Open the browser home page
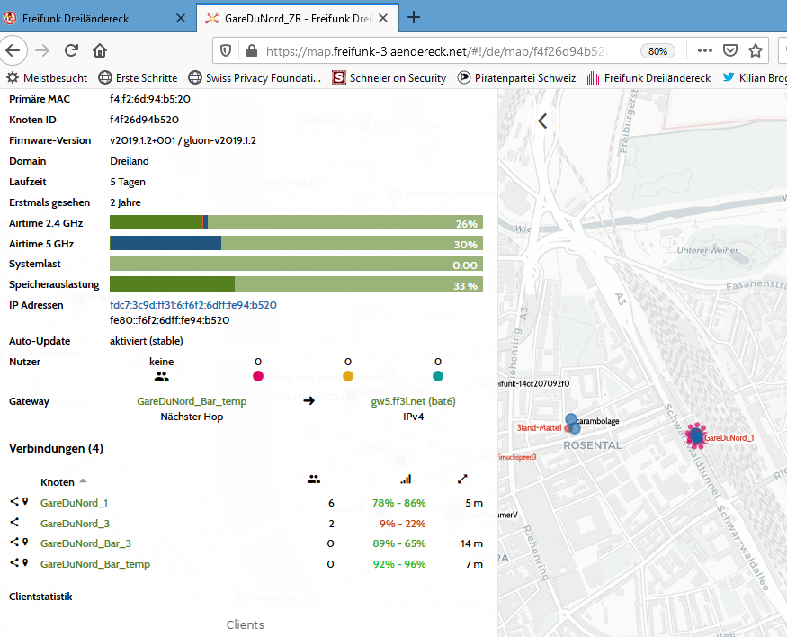This screenshot has height=637, width=787. (x=100, y=50)
